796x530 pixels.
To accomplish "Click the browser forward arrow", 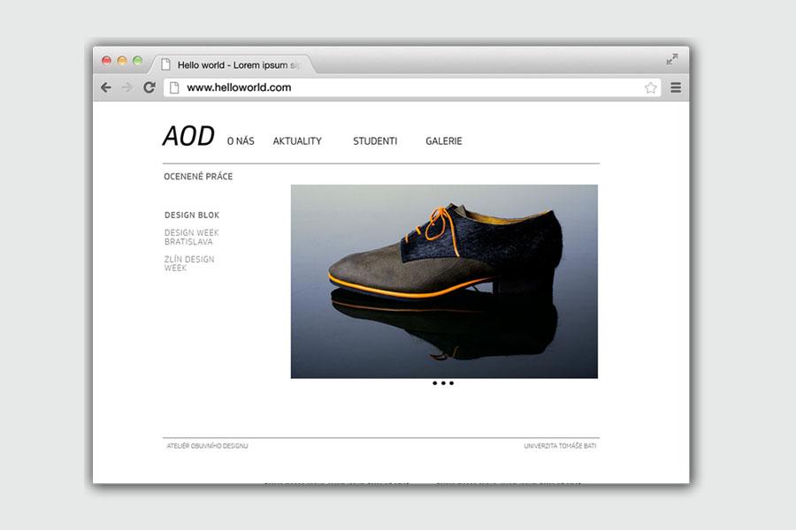I will click(x=127, y=87).
